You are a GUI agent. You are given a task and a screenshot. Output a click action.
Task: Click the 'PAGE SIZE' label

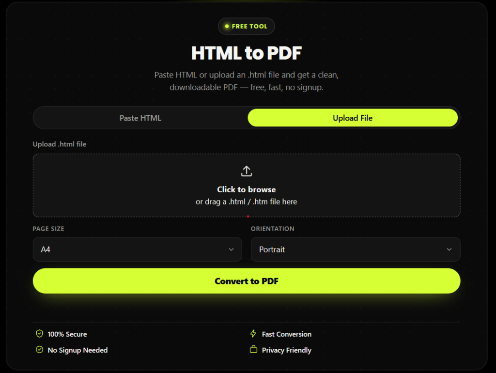48,229
